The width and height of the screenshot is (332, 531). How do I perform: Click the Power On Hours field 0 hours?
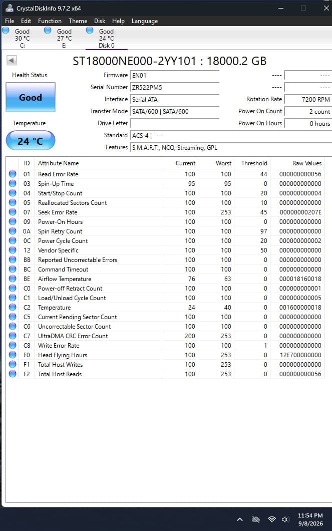coord(308,124)
